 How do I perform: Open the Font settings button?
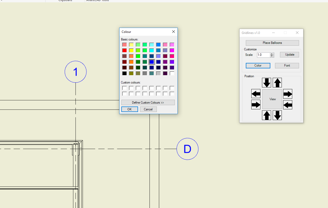point(287,66)
